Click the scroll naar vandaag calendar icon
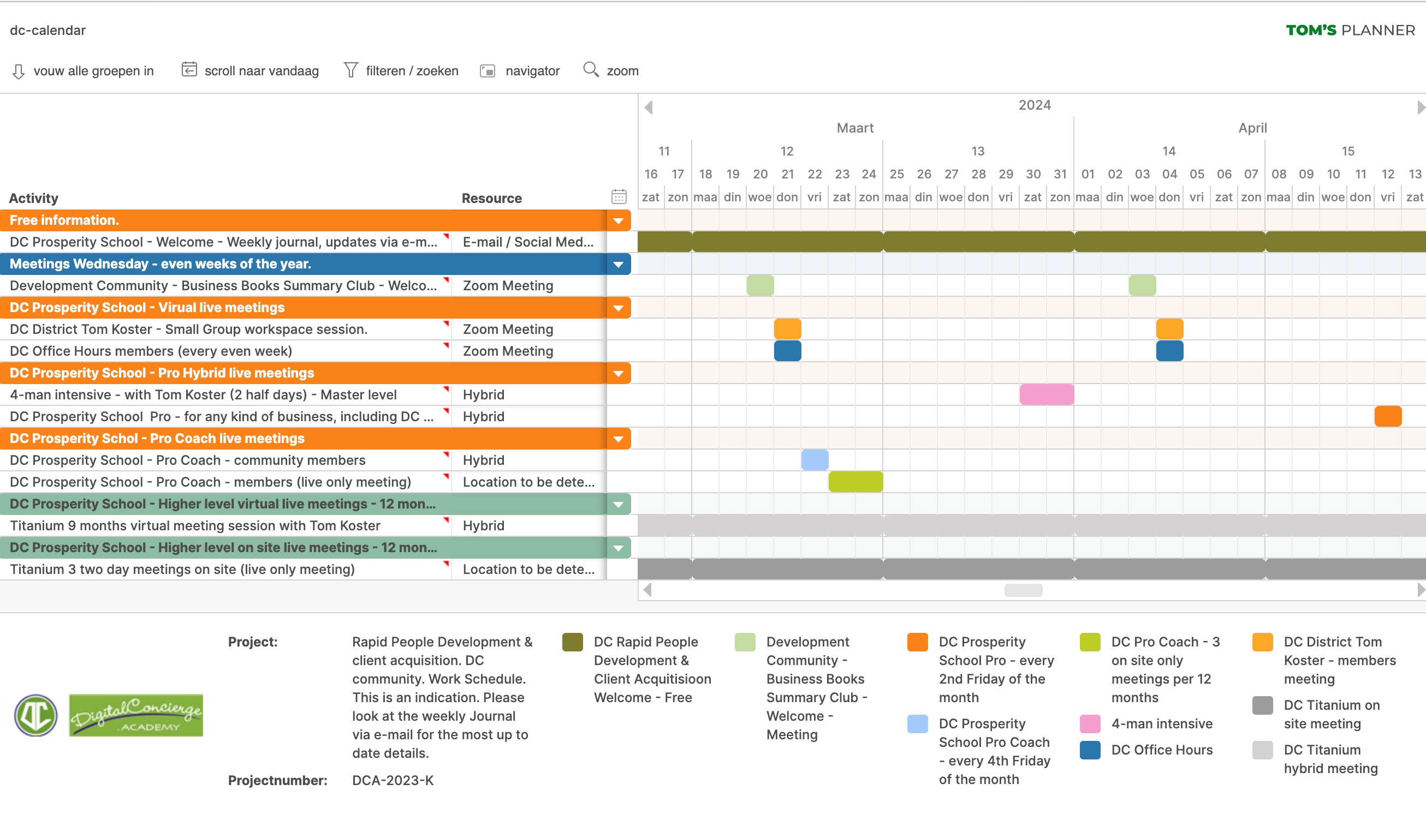The width and height of the screenshot is (1426, 814). pos(189,70)
